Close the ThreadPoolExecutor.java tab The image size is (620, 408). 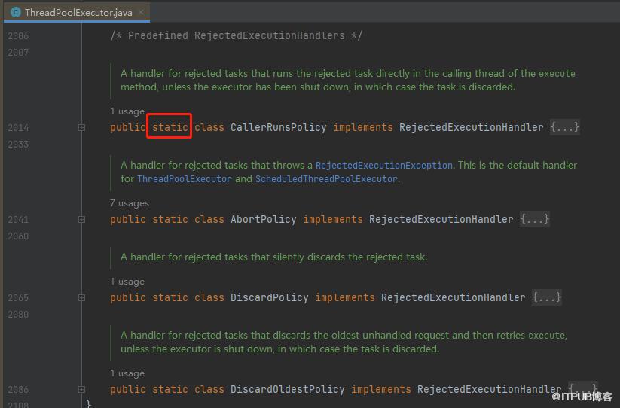click(141, 12)
